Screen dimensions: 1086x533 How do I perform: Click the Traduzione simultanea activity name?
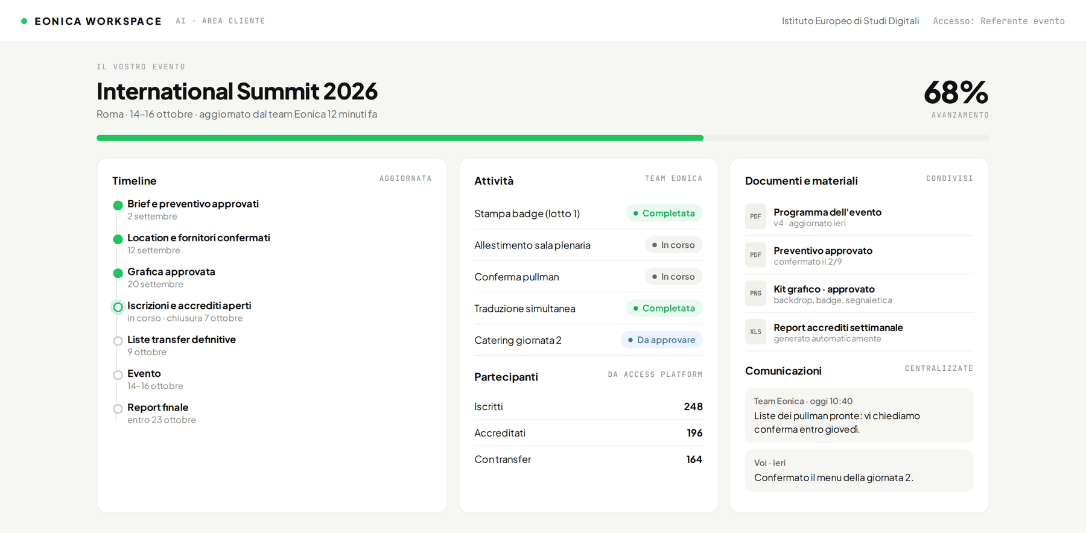525,309
